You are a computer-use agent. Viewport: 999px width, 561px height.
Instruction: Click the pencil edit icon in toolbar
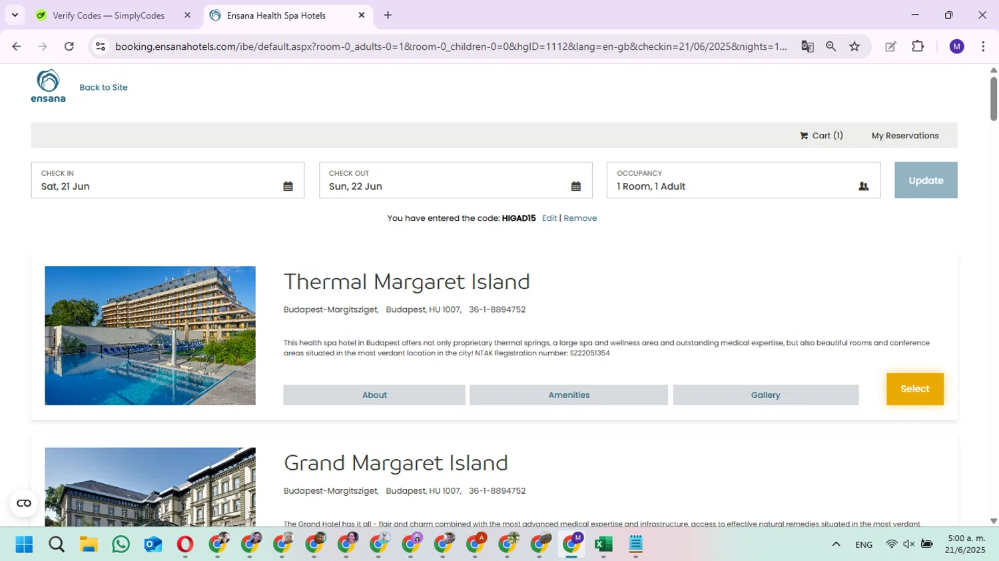(890, 47)
